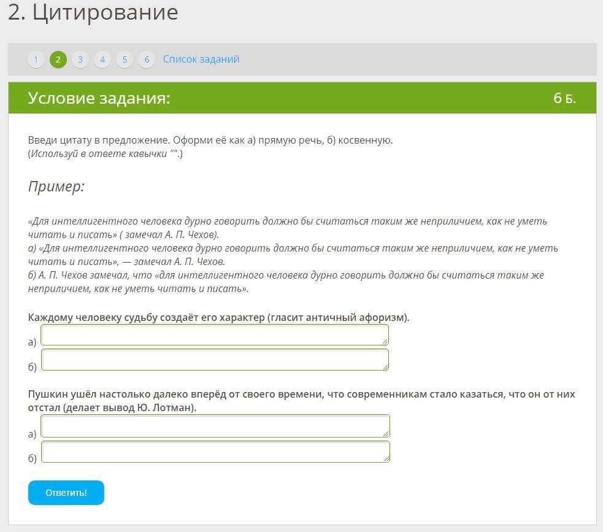Viewport: 603px width, 532px height.
Task: Click hint 'Используй в ответе кавычки'
Action: (106, 154)
